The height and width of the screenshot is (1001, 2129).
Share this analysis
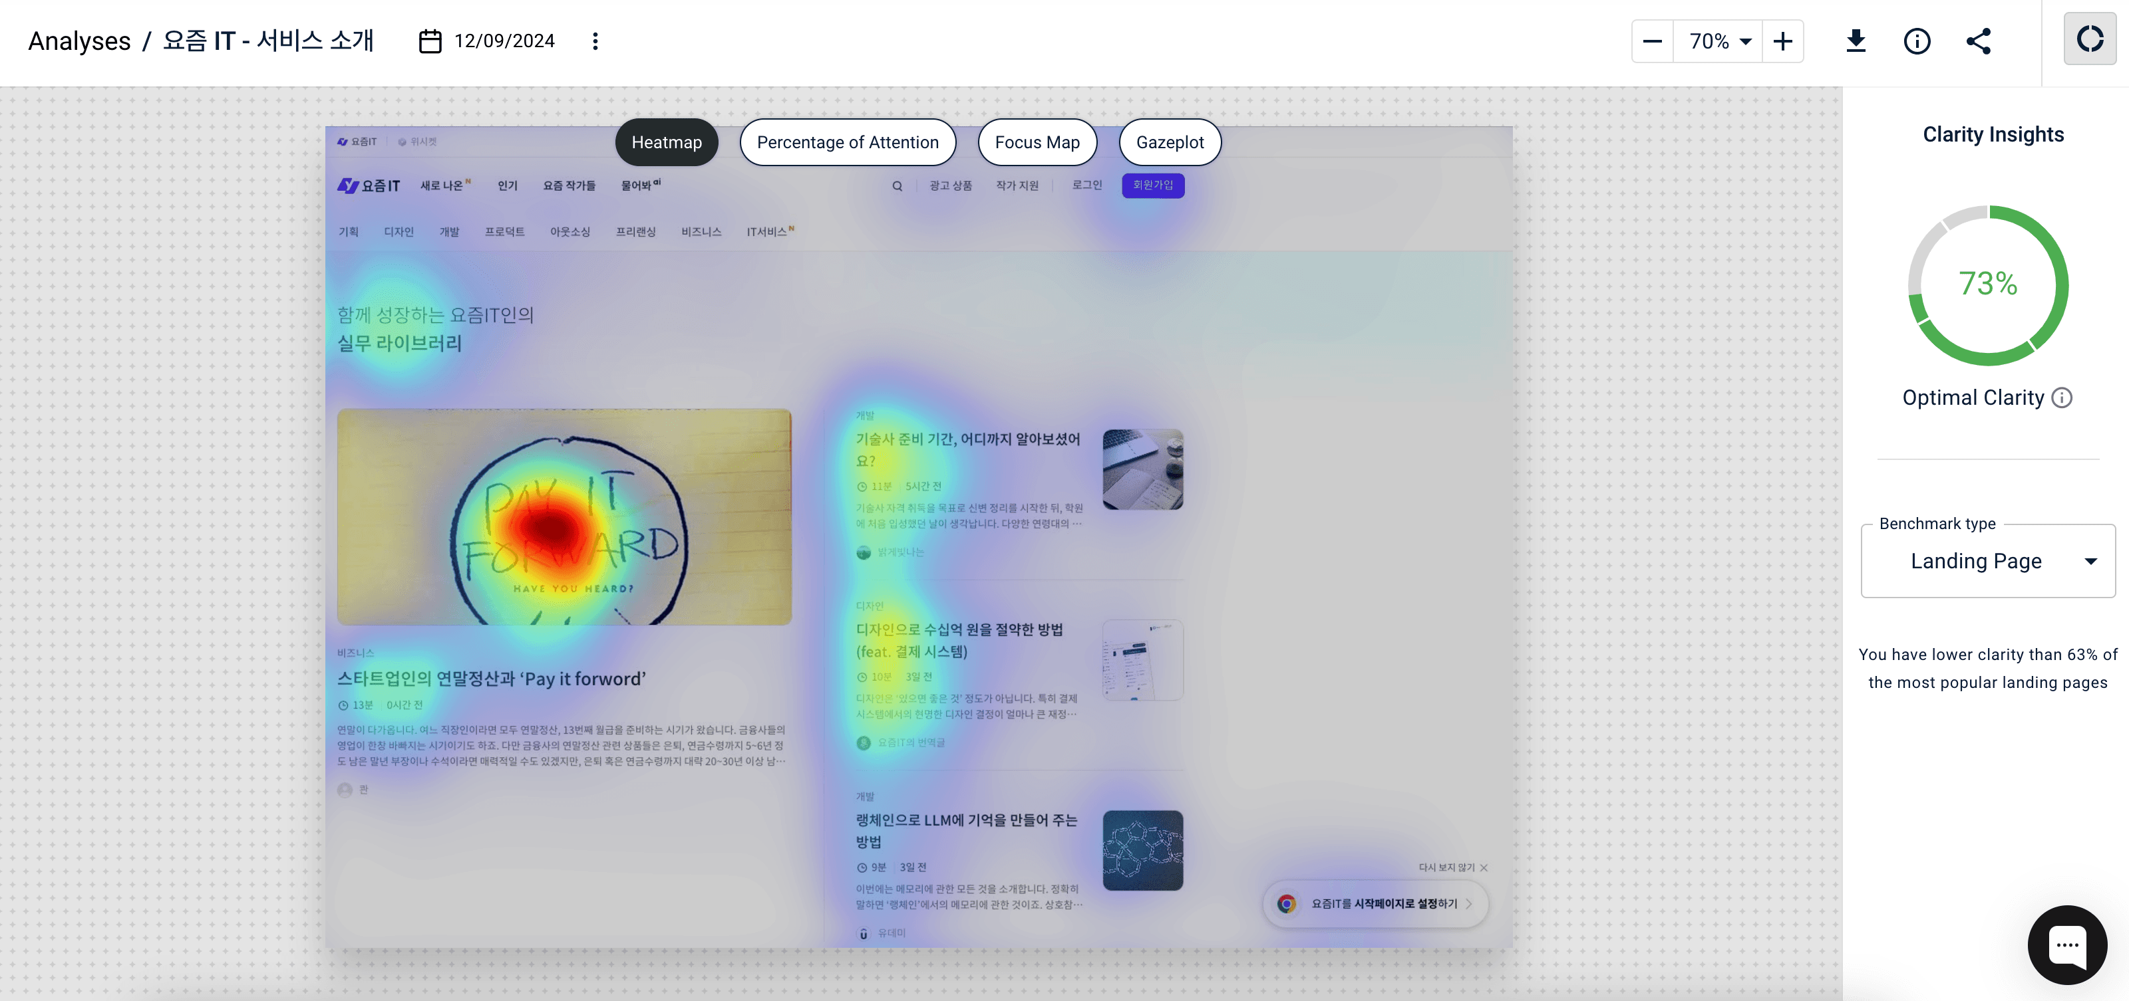click(1978, 41)
